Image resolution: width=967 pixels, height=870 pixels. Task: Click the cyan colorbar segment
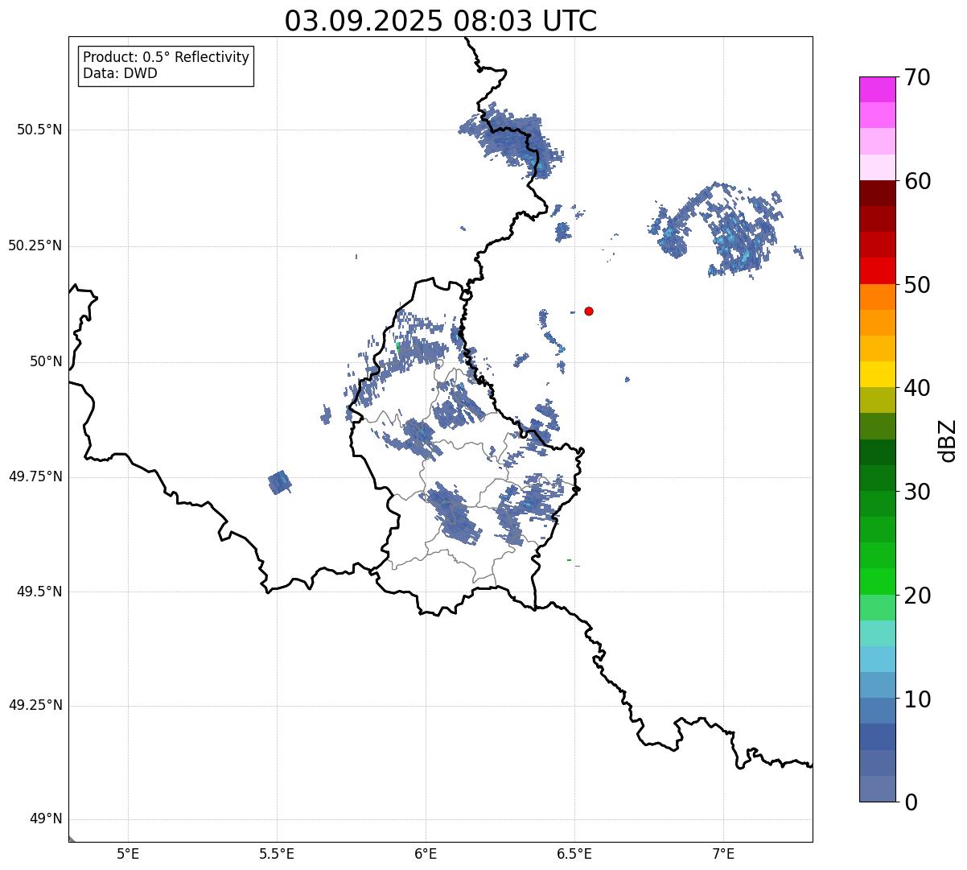coord(877,660)
